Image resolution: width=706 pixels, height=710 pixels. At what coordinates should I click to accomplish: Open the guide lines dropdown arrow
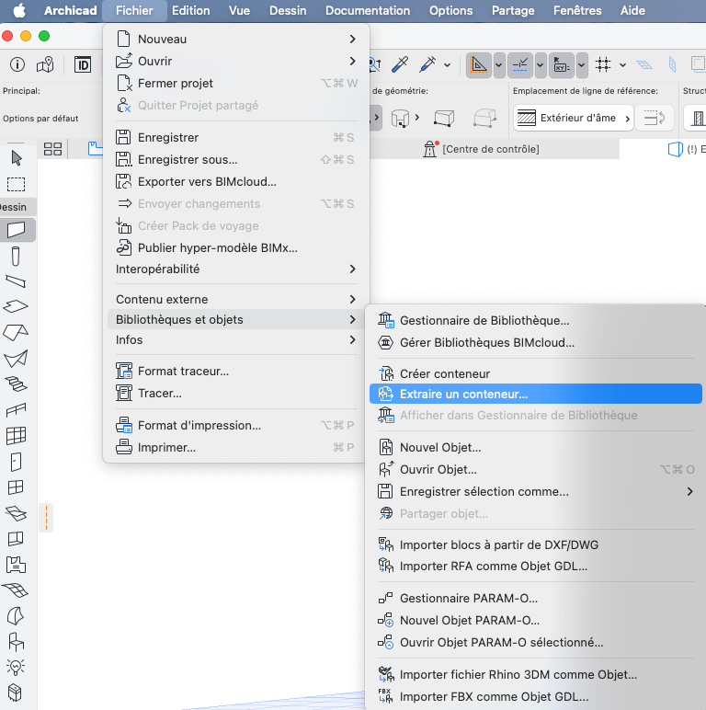pos(499,65)
